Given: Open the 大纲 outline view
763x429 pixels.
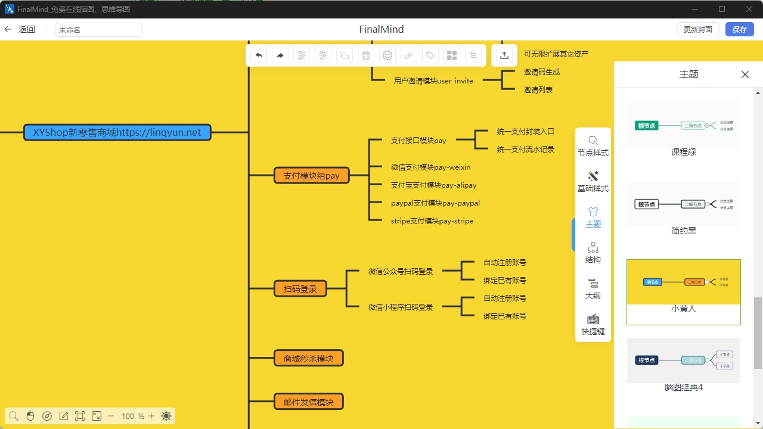Looking at the screenshot, I should [593, 288].
